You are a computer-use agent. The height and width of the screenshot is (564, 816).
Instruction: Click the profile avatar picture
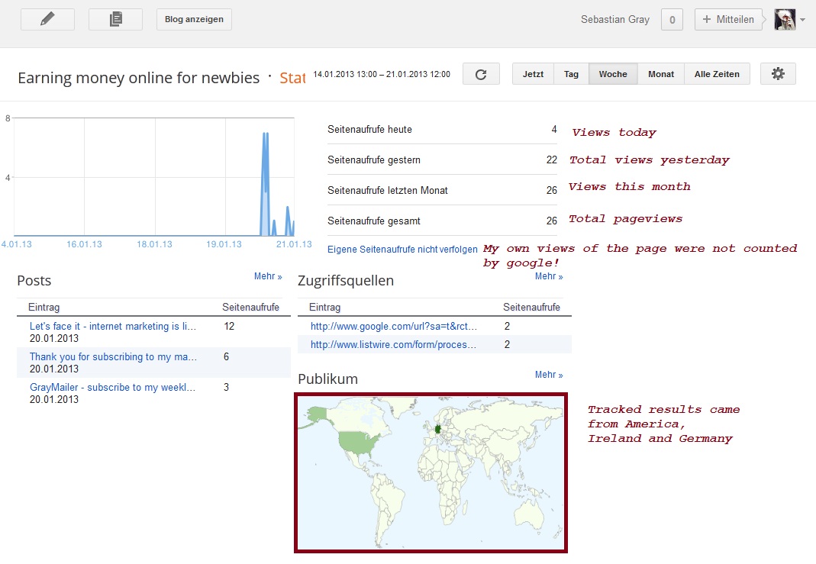coord(785,20)
